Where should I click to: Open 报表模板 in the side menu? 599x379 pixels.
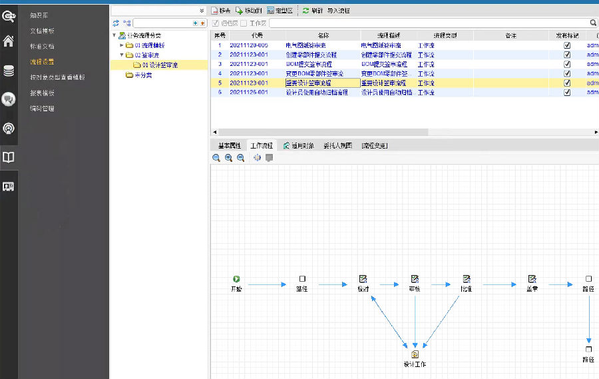42,93
